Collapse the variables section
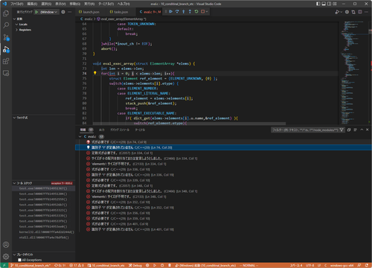The height and width of the screenshot is (268, 372). [x=14, y=19]
